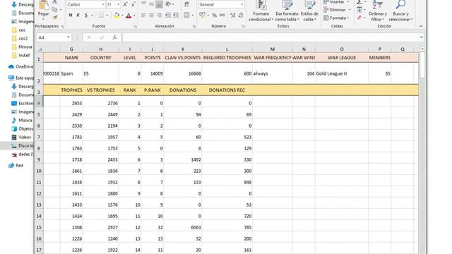Apply the accounting number format icon
The height and width of the screenshot is (254, 452).
click(x=202, y=16)
